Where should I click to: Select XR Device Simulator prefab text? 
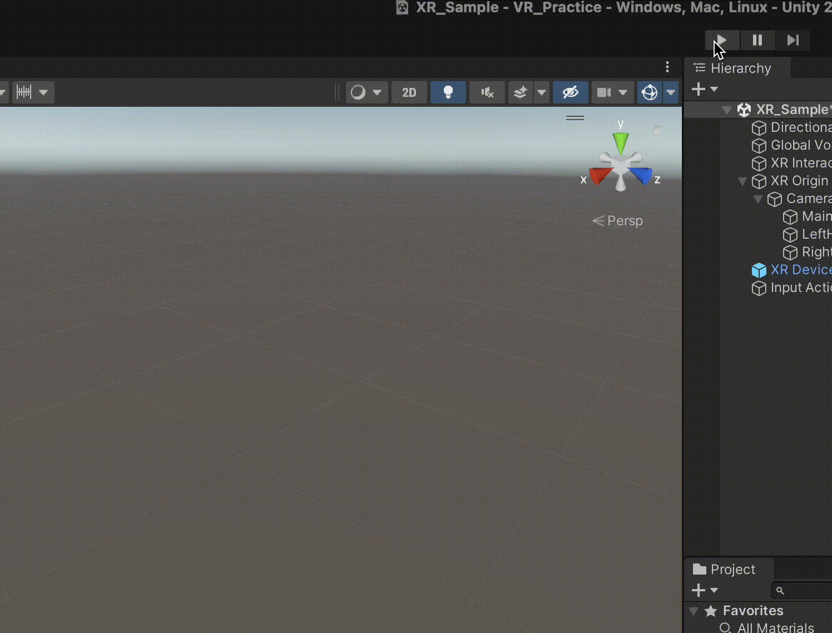point(801,270)
